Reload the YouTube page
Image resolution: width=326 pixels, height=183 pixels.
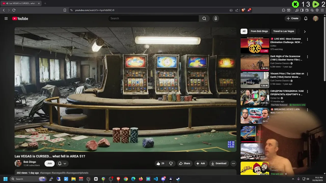click(x=14, y=10)
